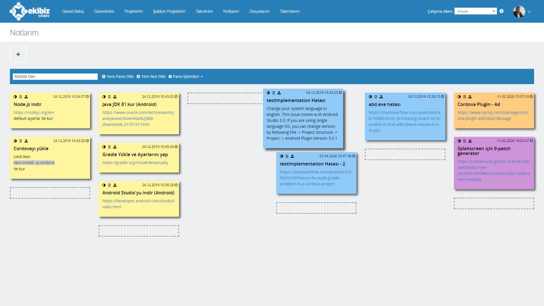Click trash icon on Android Studio'yu indir note
The height and width of the screenshot is (306, 544).
pos(109,185)
